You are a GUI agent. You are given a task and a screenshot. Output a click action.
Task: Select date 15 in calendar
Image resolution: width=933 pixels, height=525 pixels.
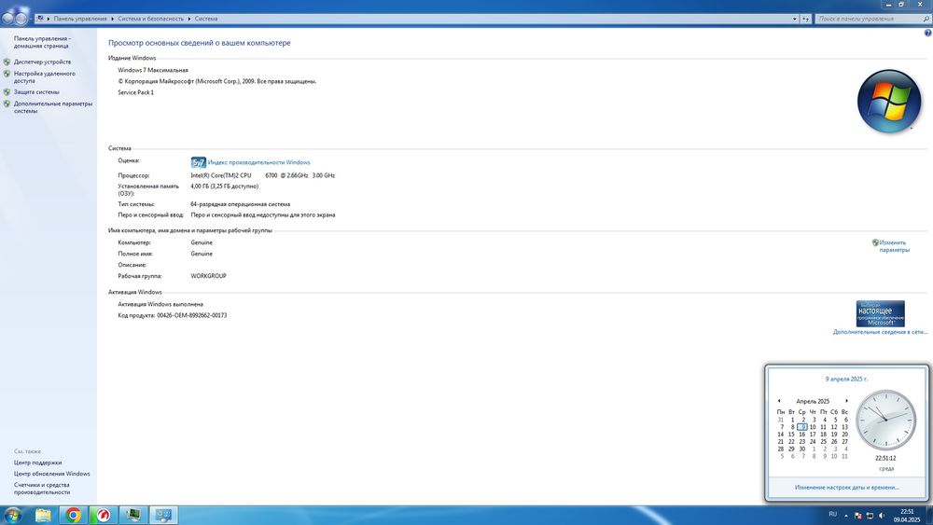point(791,434)
